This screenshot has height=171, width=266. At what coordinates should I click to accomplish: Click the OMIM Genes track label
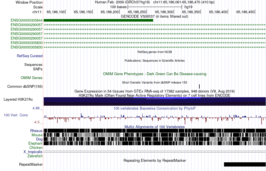[31, 78]
